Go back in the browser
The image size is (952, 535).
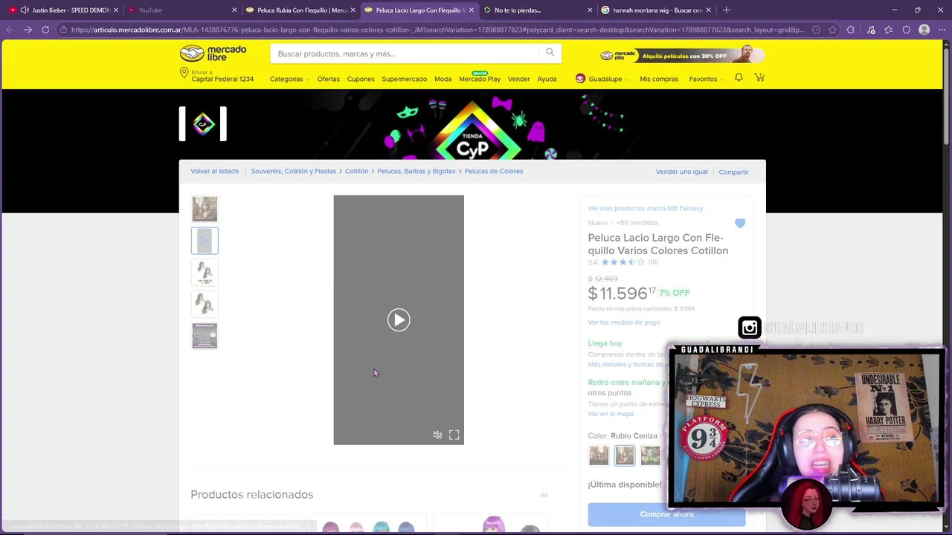tap(9, 30)
